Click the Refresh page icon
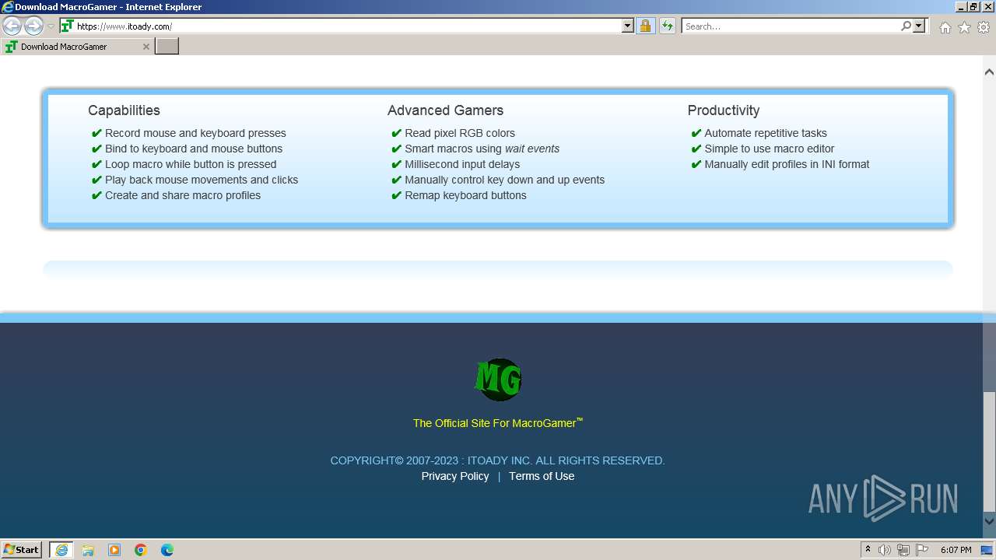Screen dimensions: 996x560 point(668,26)
